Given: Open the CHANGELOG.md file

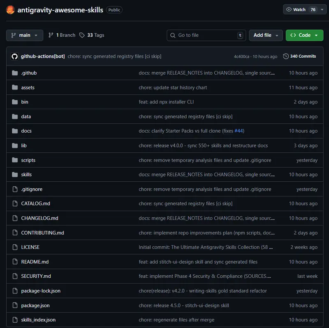Looking at the screenshot, I should (x=39, y=218).
